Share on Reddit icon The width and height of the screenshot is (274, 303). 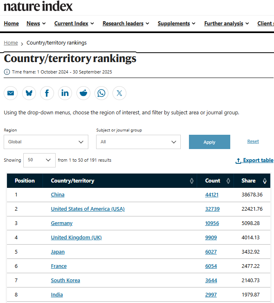click(83, 93)
